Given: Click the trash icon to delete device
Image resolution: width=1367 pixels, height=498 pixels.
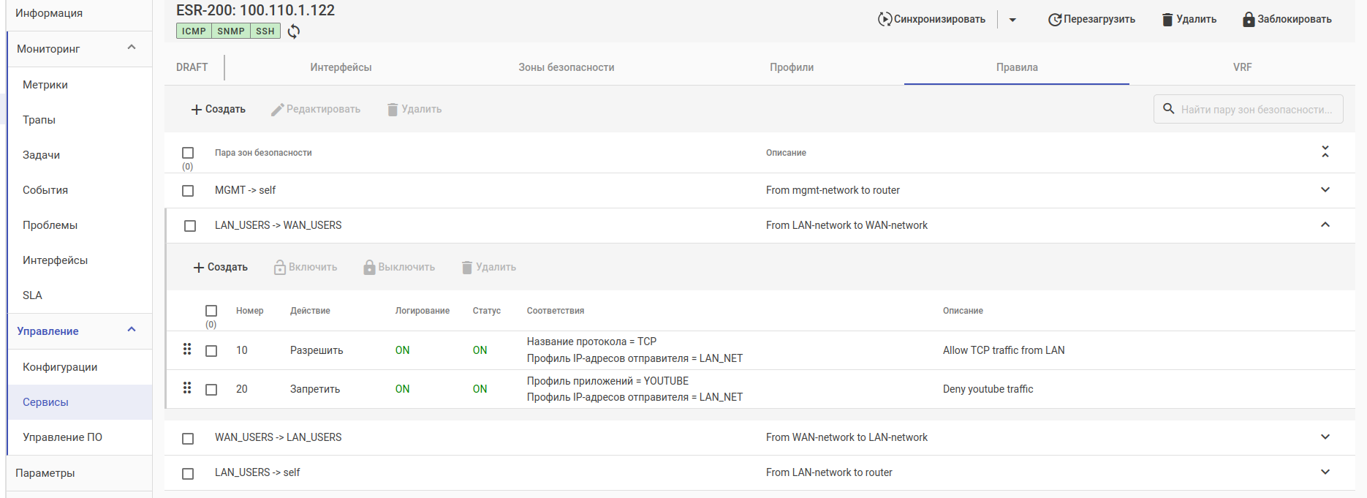Looking at the screenshot, I should 1167,20.
